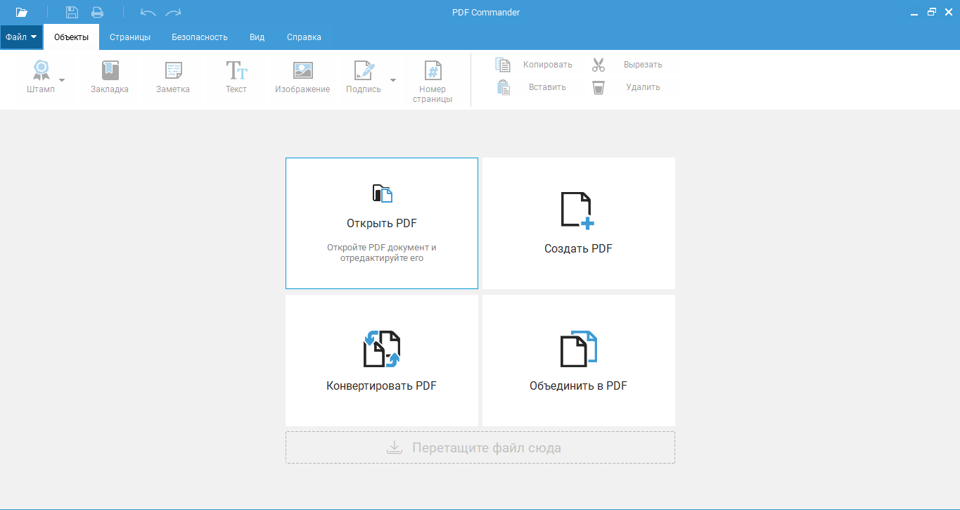
Task: Click the Вставить text button
Action: (x=547, y=87)
